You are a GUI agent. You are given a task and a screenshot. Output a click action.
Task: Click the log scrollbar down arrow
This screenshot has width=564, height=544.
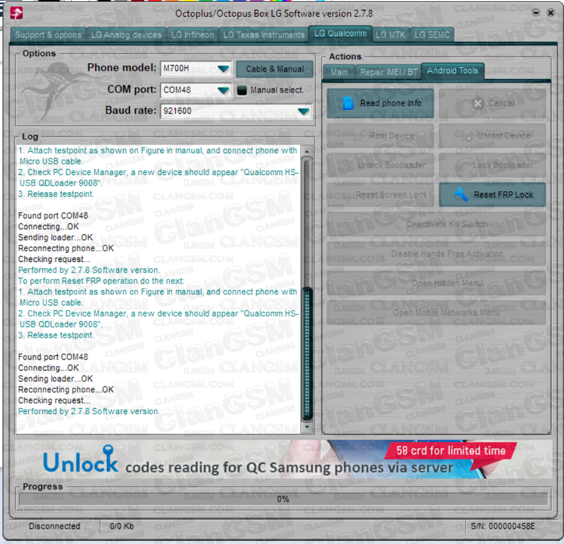pyautogui.click(x=307, y=427)
